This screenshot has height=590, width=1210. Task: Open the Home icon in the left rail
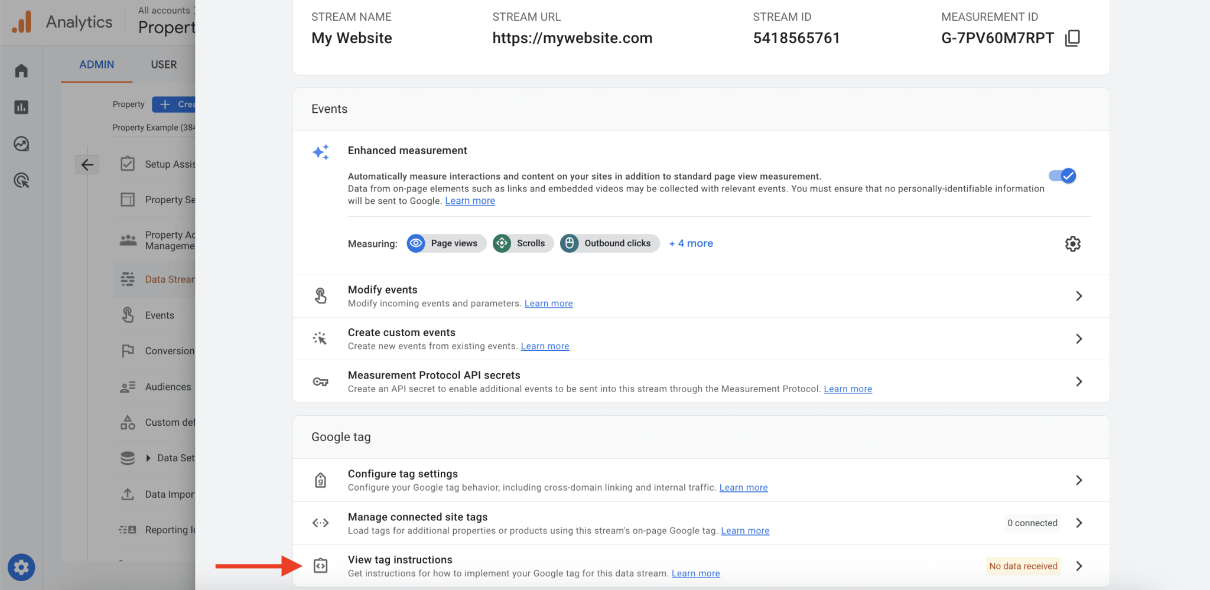click(x=21, y=70)
